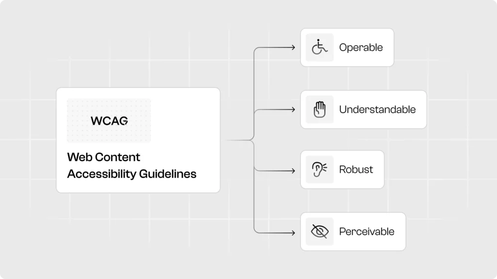Open the Robust principle label
Viewport: 497px width, 279px height.
(356, 169)
